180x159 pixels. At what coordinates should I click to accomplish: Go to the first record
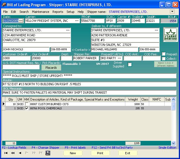coord(6,153)
